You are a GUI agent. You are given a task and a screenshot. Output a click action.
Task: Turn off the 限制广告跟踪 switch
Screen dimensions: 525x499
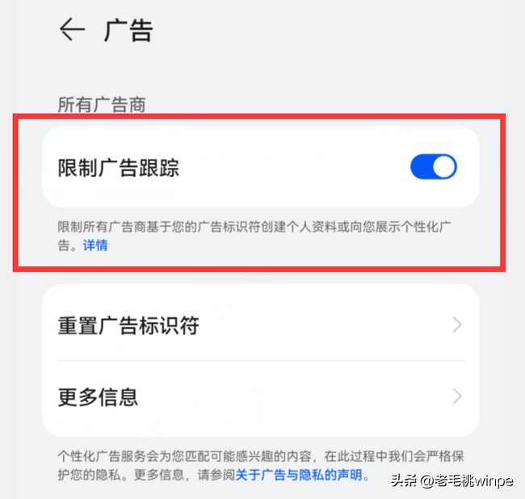tap(434, 166)
